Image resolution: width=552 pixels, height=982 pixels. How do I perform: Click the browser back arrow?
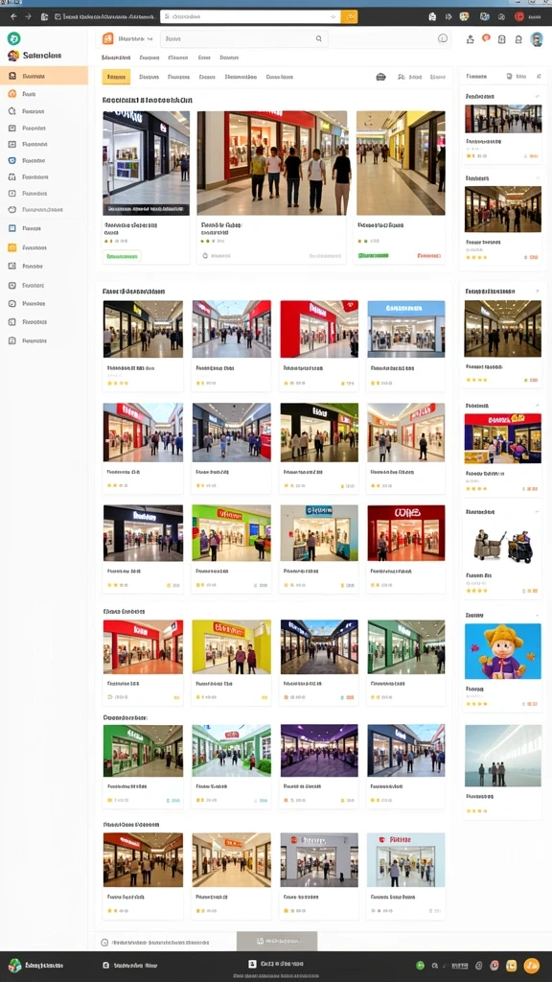[13, 17]
